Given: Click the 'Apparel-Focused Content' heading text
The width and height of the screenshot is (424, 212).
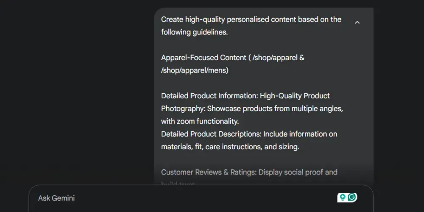Looking at the screenshot, I should tap(203, 58).
